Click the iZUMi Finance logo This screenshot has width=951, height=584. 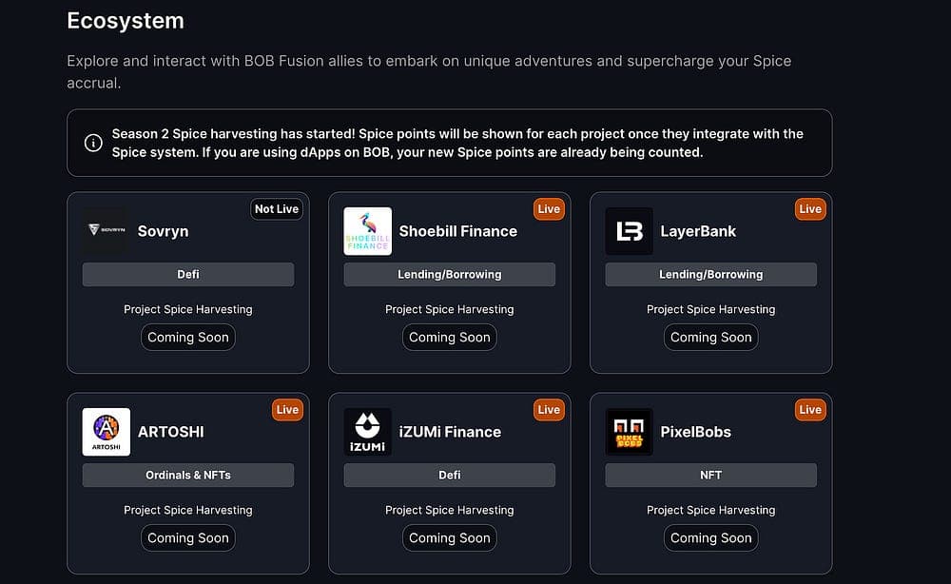(x=367, y=432)
